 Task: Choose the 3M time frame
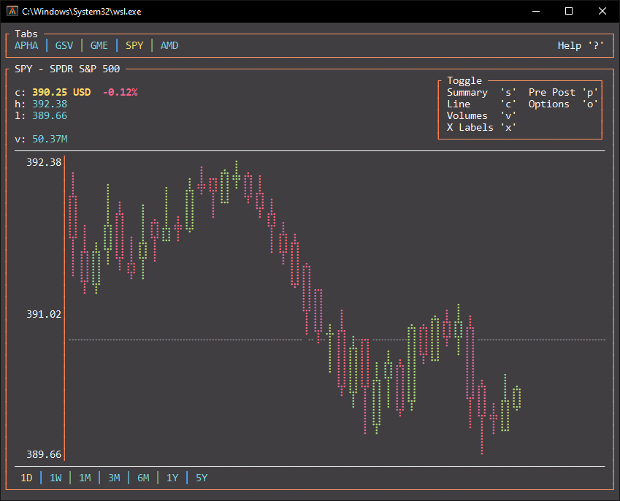click(114, 478)
